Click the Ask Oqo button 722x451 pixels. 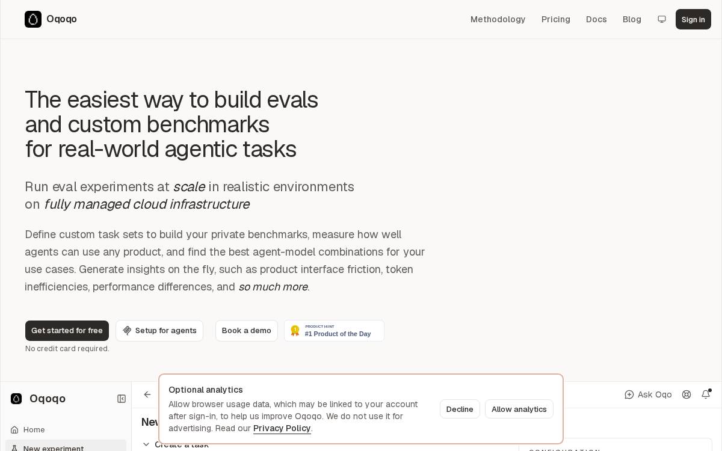tap(648, 394)
